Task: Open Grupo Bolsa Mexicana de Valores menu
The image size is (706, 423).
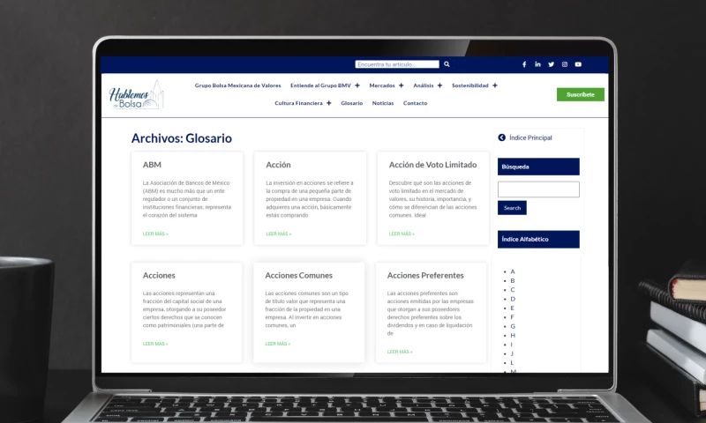Action: point(237,85)
